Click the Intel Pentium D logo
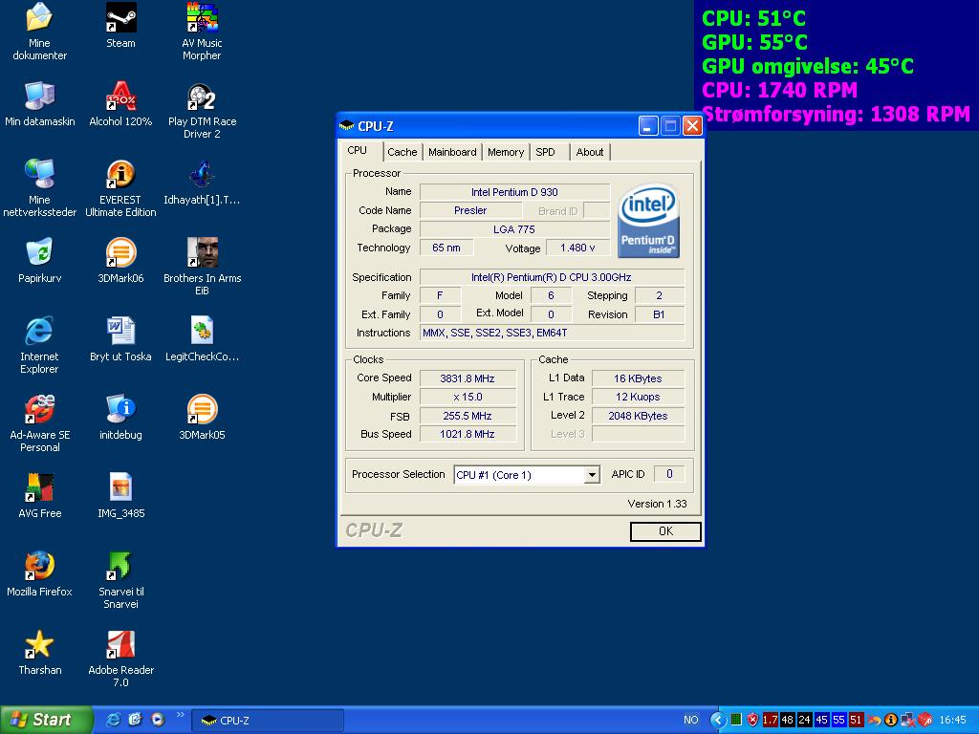The width and height of the screenshot is (979, 734). (x=648, y=221)
